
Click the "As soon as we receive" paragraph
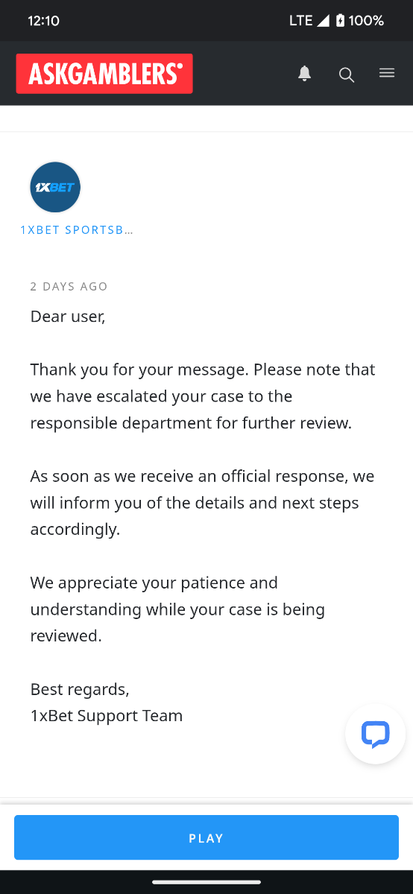[x=202, y=503]
